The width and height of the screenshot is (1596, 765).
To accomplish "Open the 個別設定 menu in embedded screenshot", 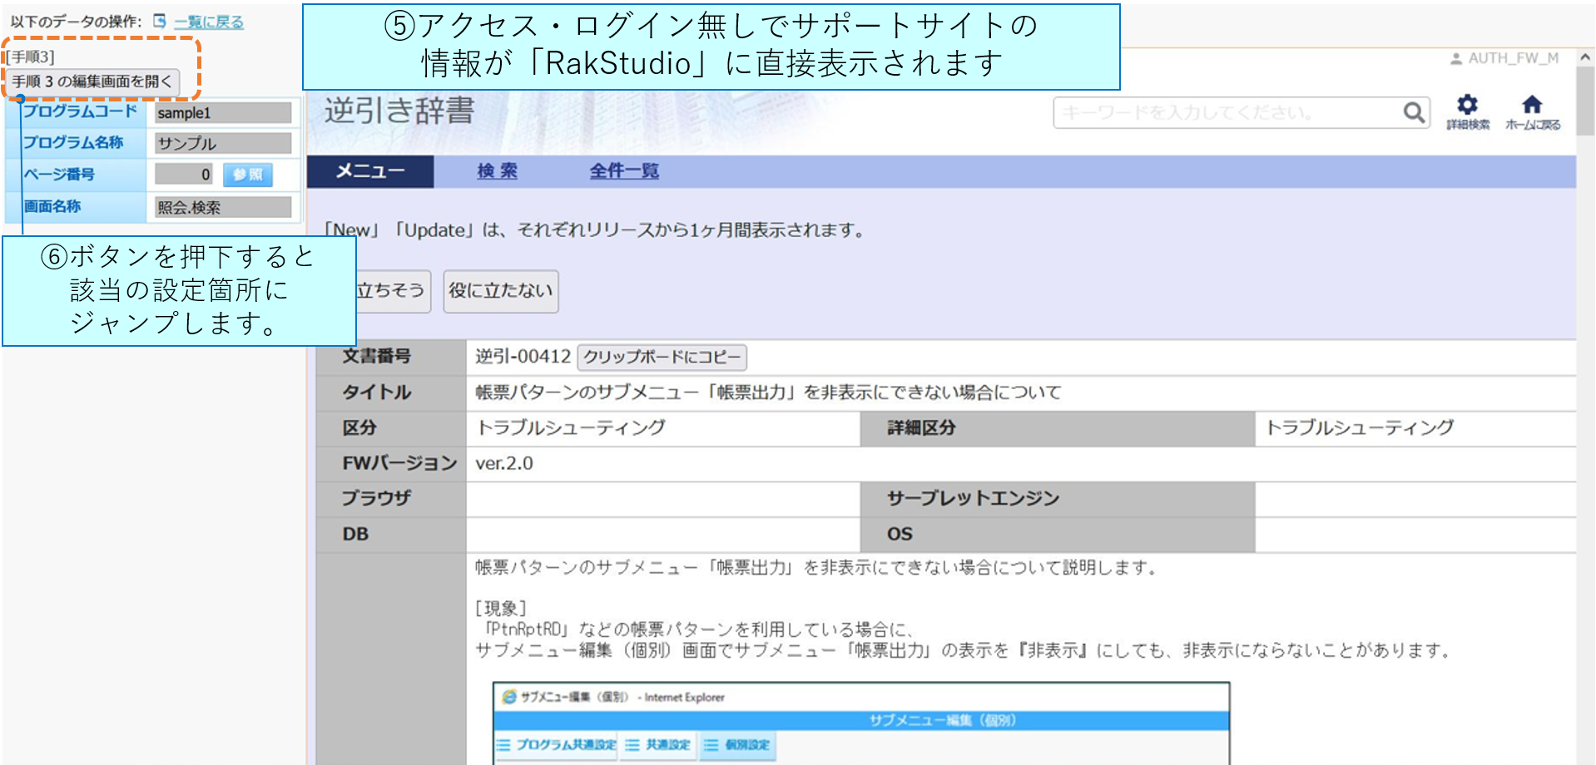I will click(x=737, y=745).
